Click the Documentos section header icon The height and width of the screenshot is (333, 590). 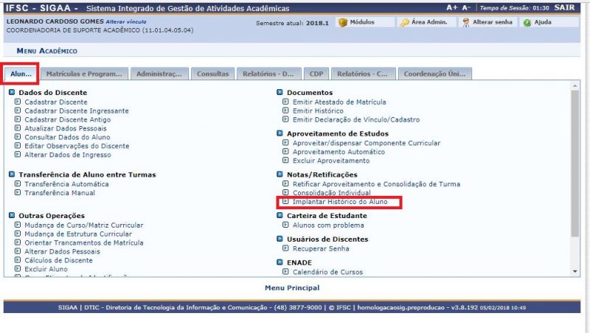[280, 92]
